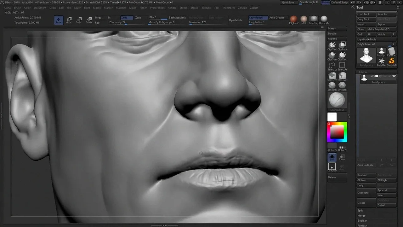Select the PolyMesh3D star tool
The width and height of the screenshot is (403, 227).
[x=382, y=62]
